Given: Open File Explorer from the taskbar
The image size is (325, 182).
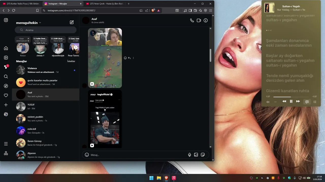Looking at the screenshot, I should coord(159,178).
